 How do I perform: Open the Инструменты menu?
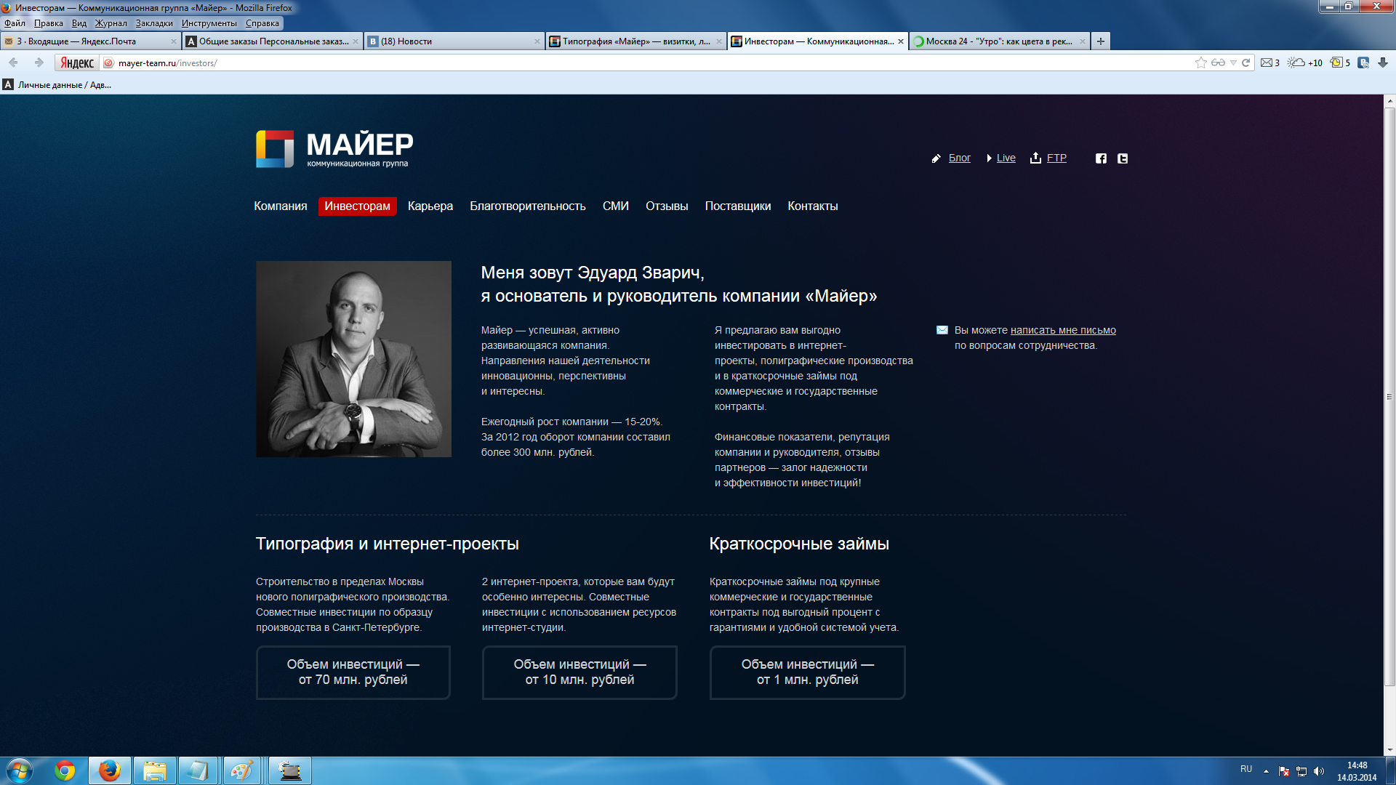point(209,23)
